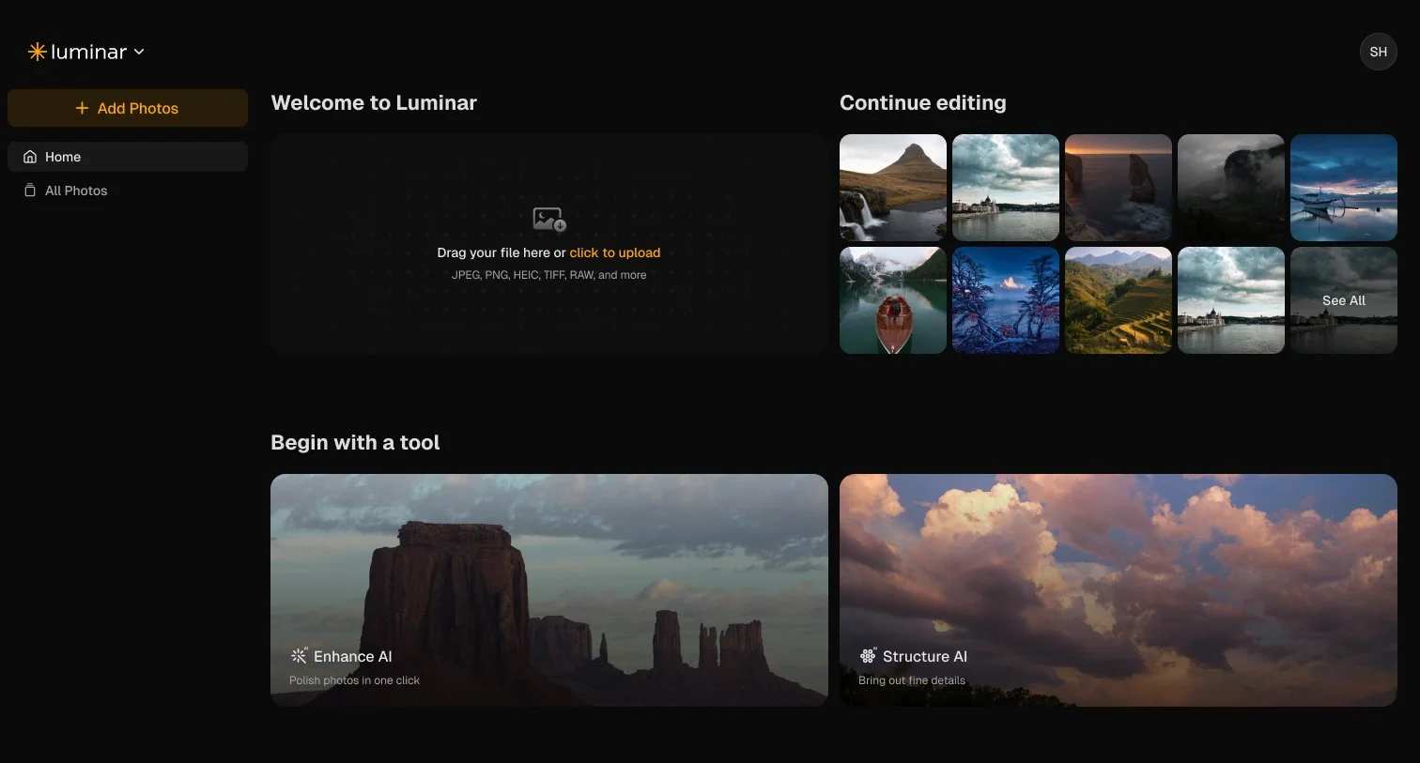
Task: Click the All Photos stack icon
Action: click(x=30, y=191)
